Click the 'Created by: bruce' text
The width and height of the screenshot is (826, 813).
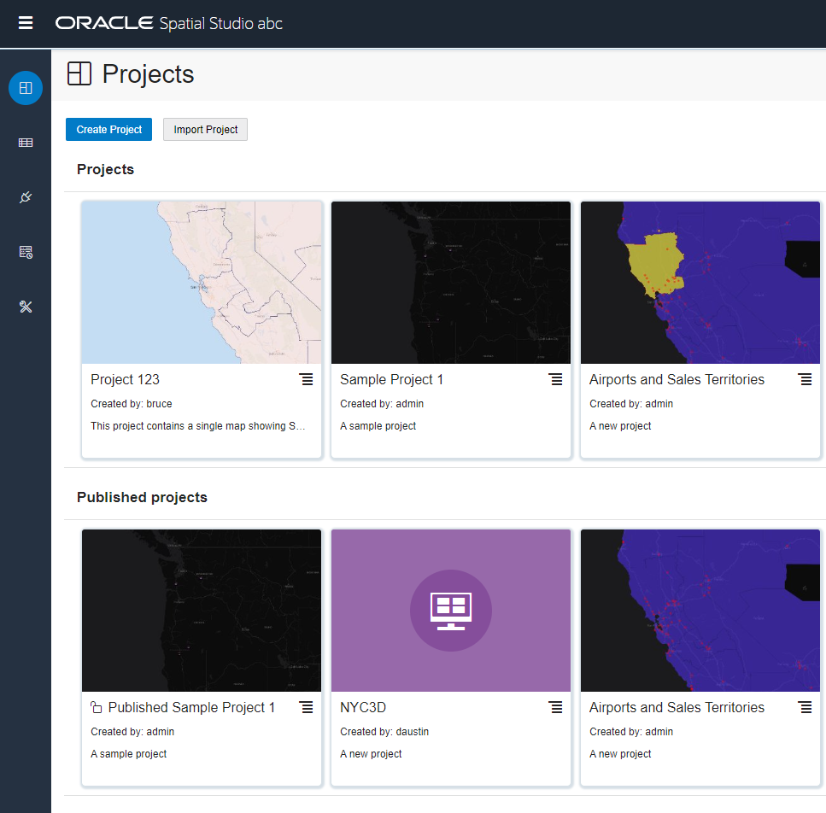click(132, 404)
